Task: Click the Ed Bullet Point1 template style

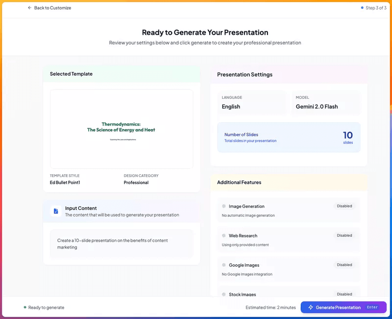Action: pyautogui.click(x=65, y=182)
